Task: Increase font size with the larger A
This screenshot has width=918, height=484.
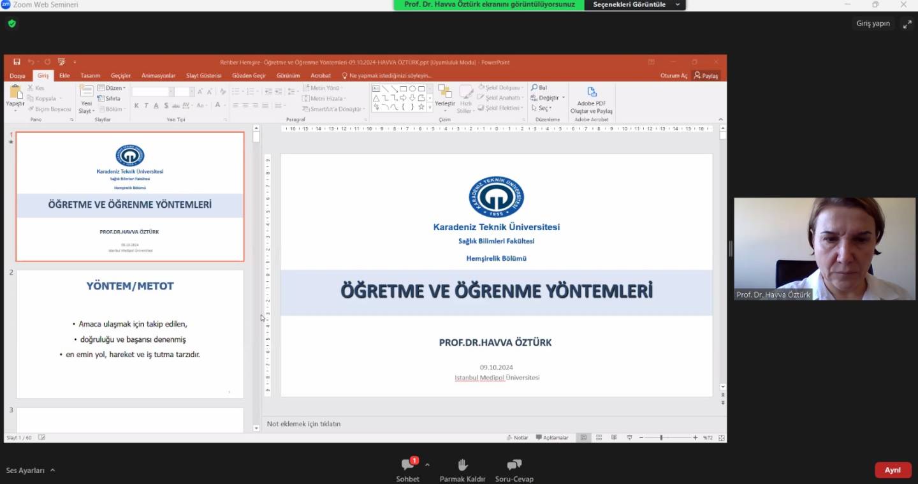Action: point(201,92)
